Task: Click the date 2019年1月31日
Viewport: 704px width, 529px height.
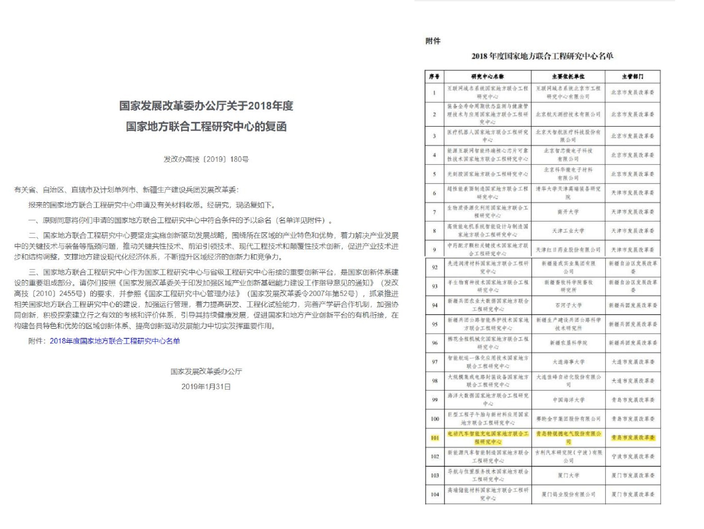Action: (206, 387)
